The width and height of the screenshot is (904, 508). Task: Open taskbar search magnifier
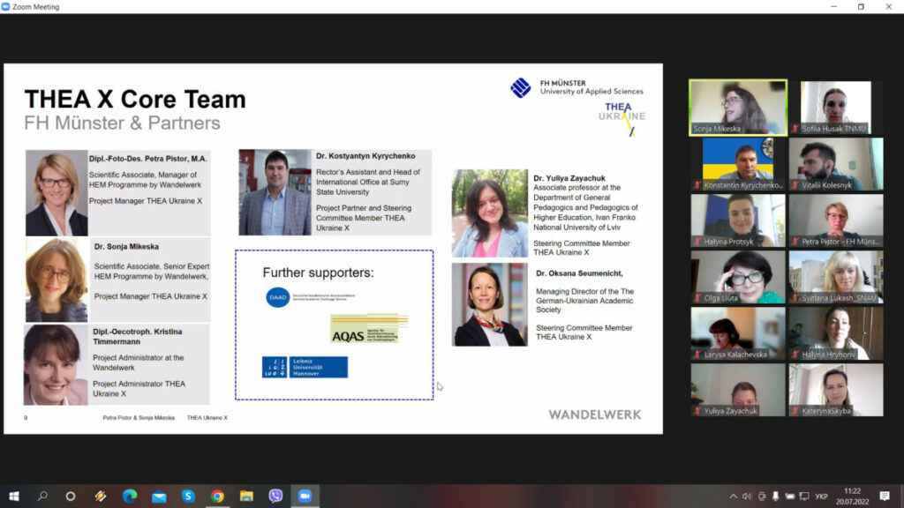point(42,497)
